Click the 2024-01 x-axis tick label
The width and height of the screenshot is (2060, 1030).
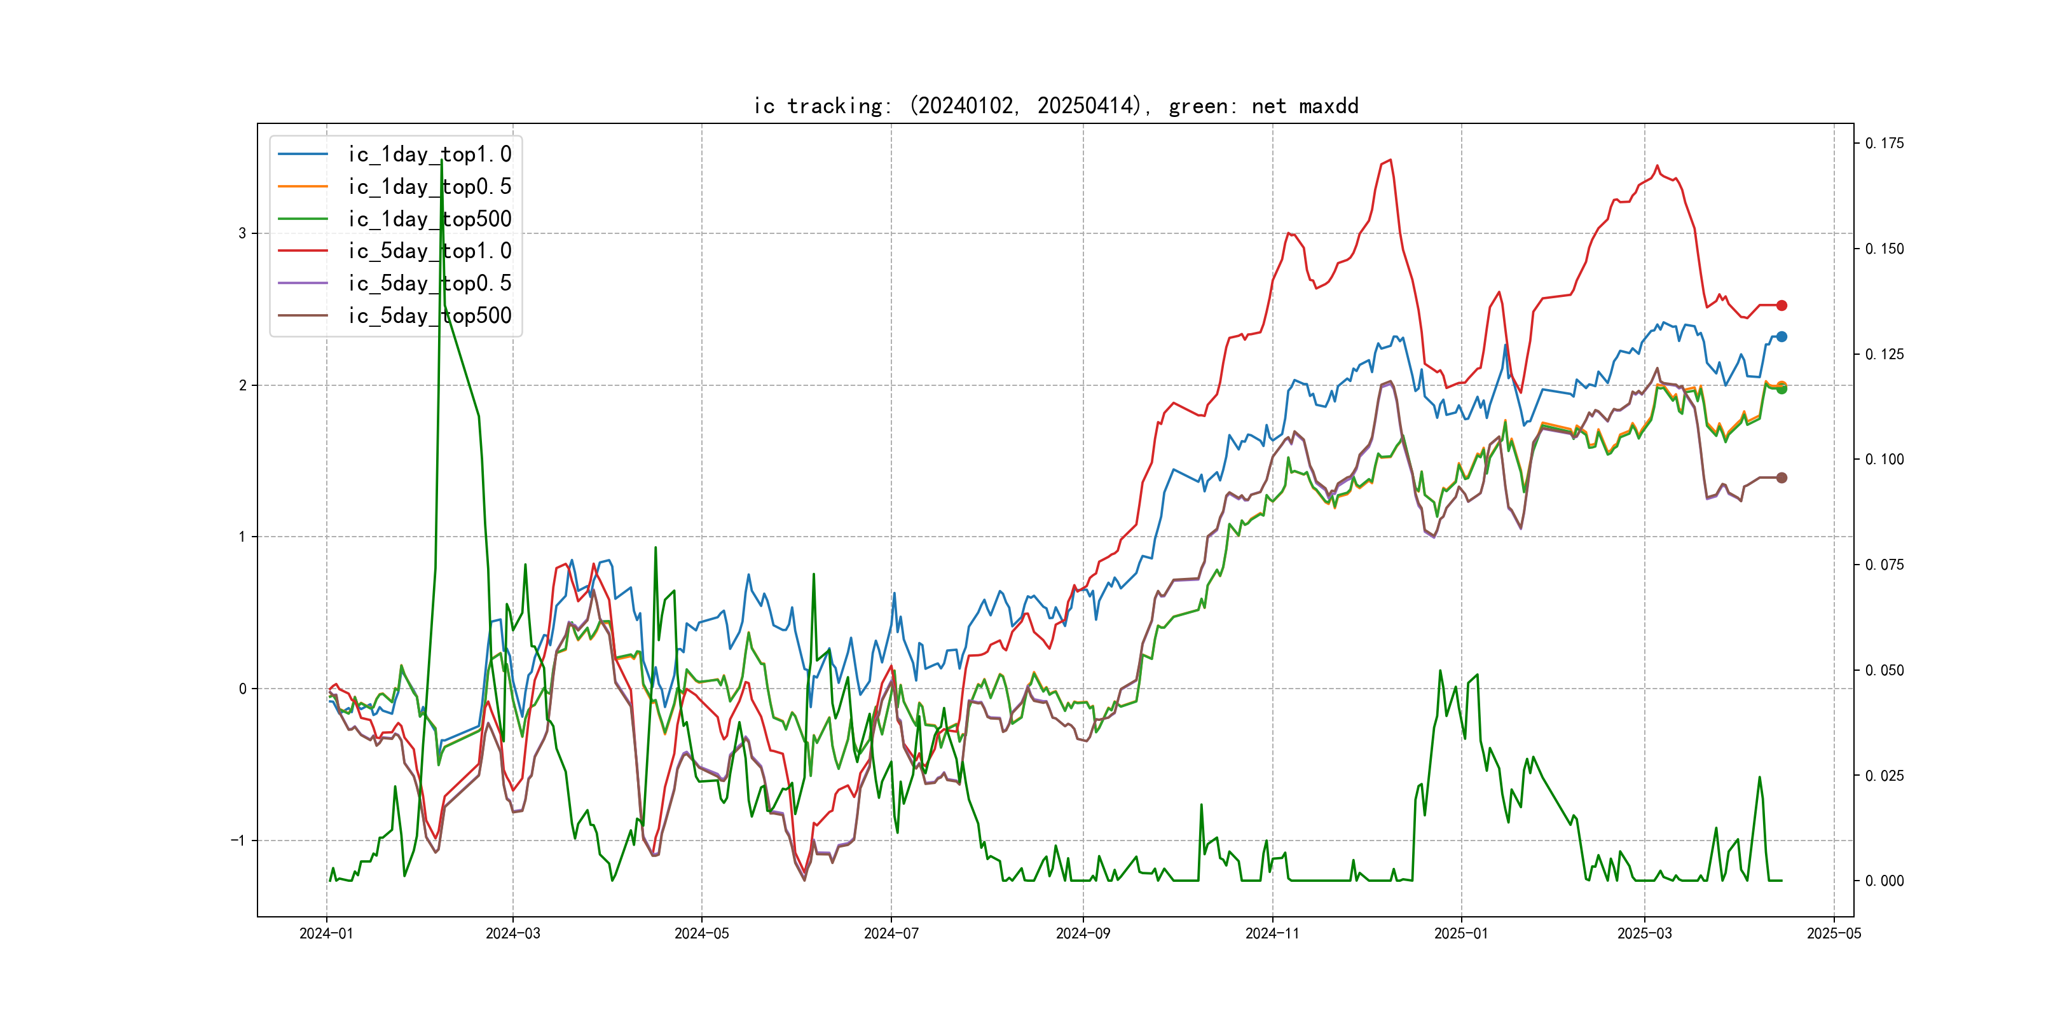click(326, 933)
